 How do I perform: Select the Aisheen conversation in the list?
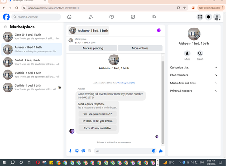(x=32, y=49)
